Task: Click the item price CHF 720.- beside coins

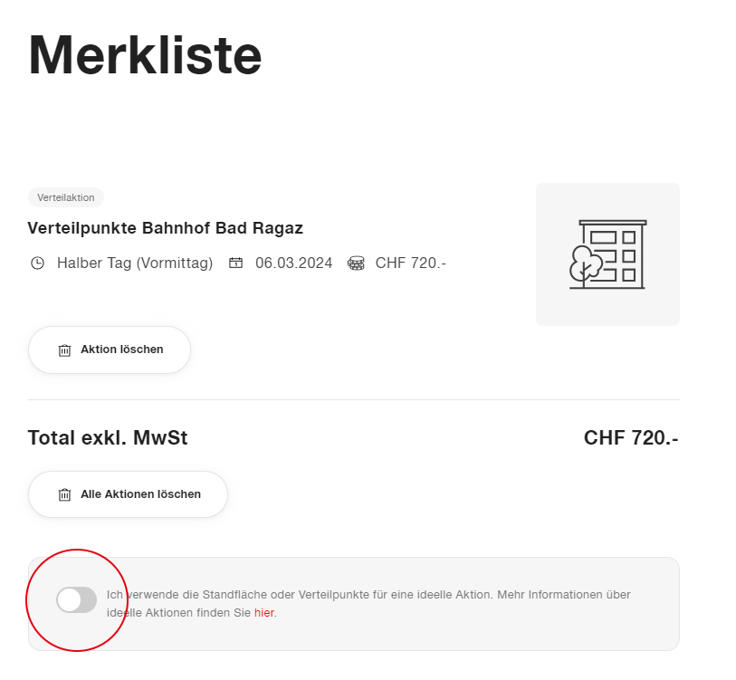Action: [x=411, y=263]
